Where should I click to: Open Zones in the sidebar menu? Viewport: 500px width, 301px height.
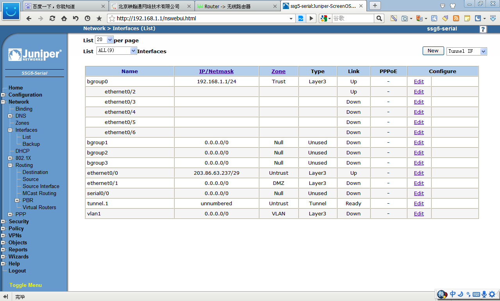(22, 123)
